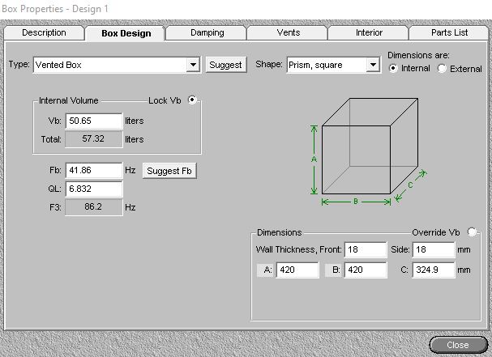Click the Suggest button next to Type

tap(226, 65)
